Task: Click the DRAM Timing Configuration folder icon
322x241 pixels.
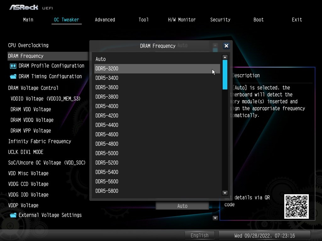Action: click(x=13, y=77)
